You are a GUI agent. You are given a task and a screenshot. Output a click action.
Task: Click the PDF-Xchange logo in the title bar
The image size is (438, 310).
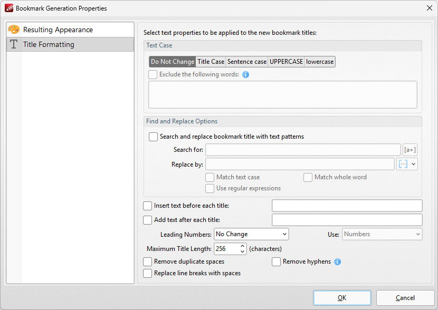tap(8, 8)
